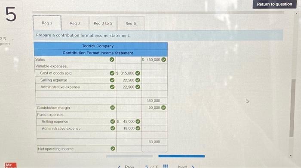Click the Net operating income label cell

point(77,149)
